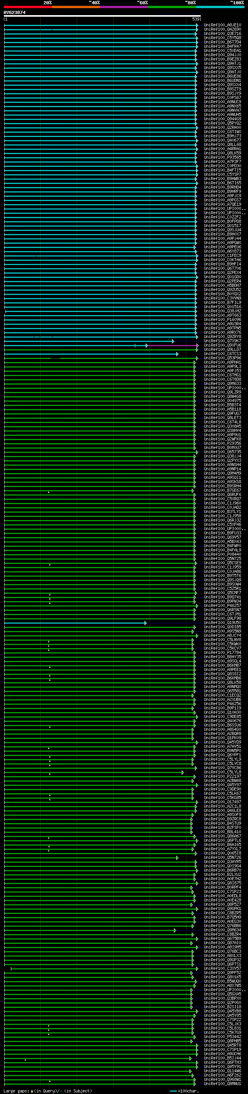This screenshot has height=1094, width=248.
Task: Click the cyan alignment bar for Q7X9K7
Action: tap(89, 342)
